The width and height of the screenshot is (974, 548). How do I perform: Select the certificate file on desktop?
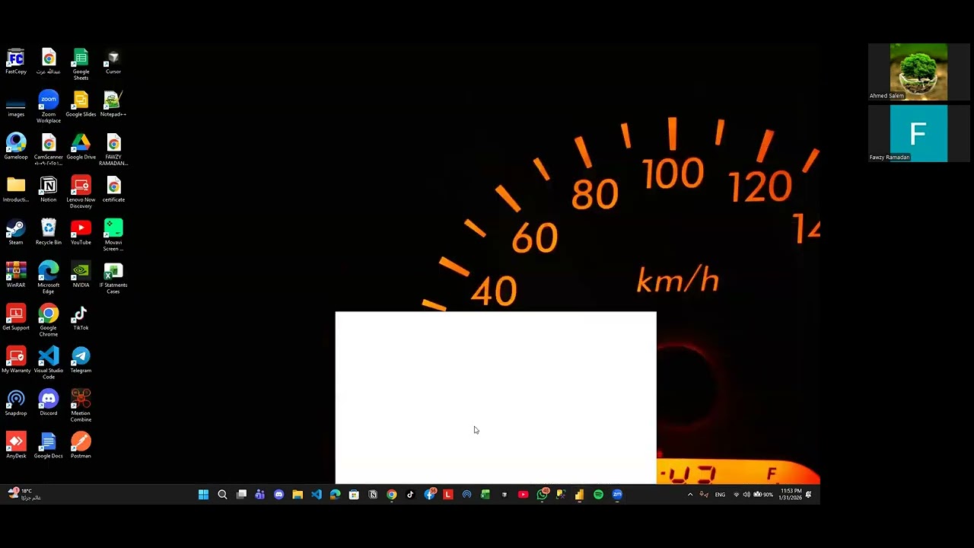pos(113,190)
